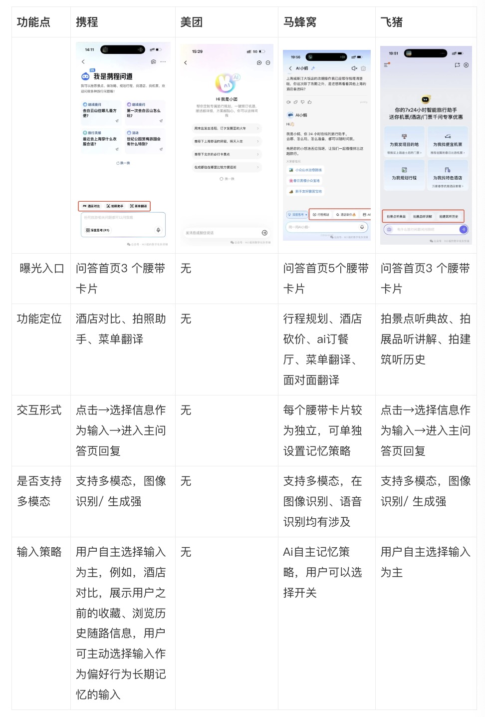
Task: Tap 菜单翻译 belt chip in 携程
Action: [138, 206]
